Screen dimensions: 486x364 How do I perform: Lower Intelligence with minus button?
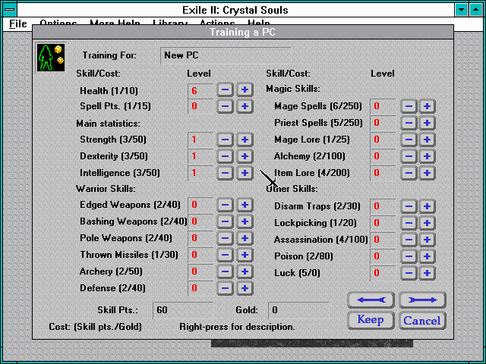coord(225,173)
